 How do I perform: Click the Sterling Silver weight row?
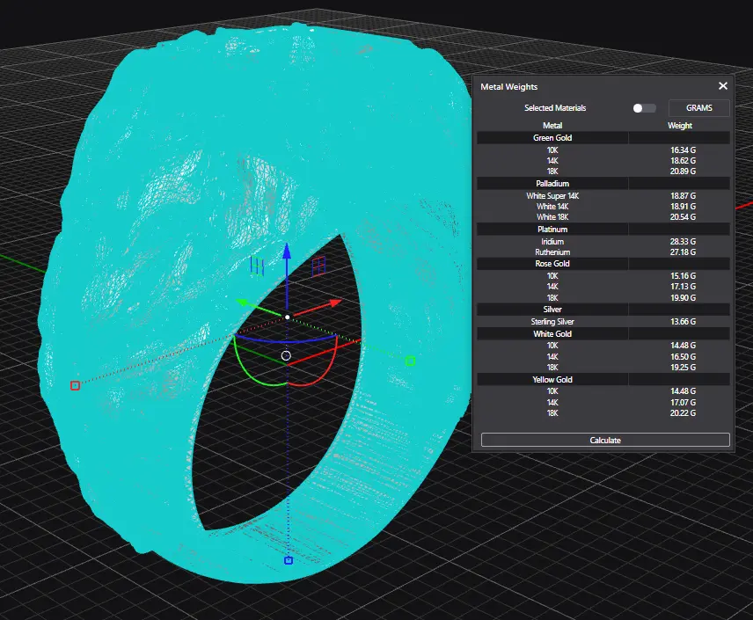pyautogui.click(x=603, y=322)
